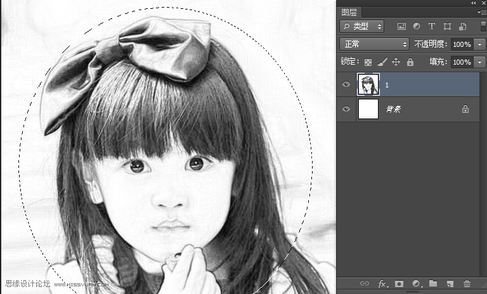
Task: Select layer 1 thumbnail
Action: (x=368, y=84)
